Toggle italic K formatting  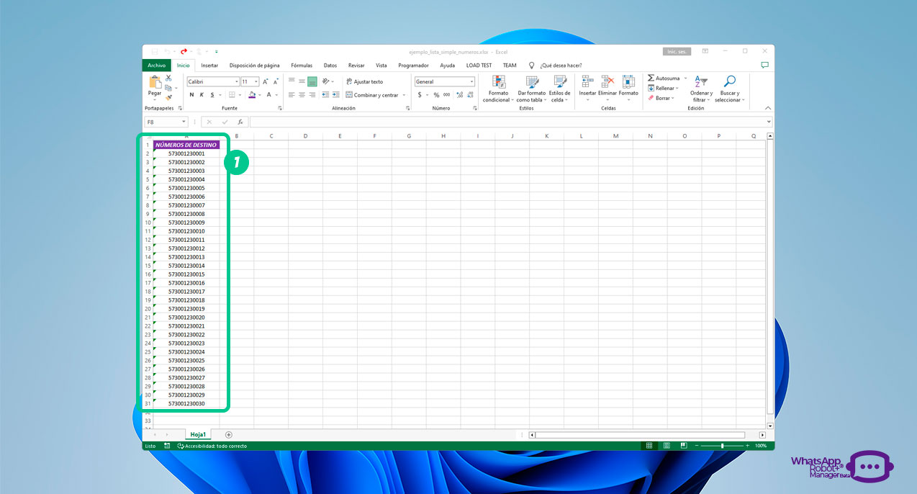pos(202,95)
